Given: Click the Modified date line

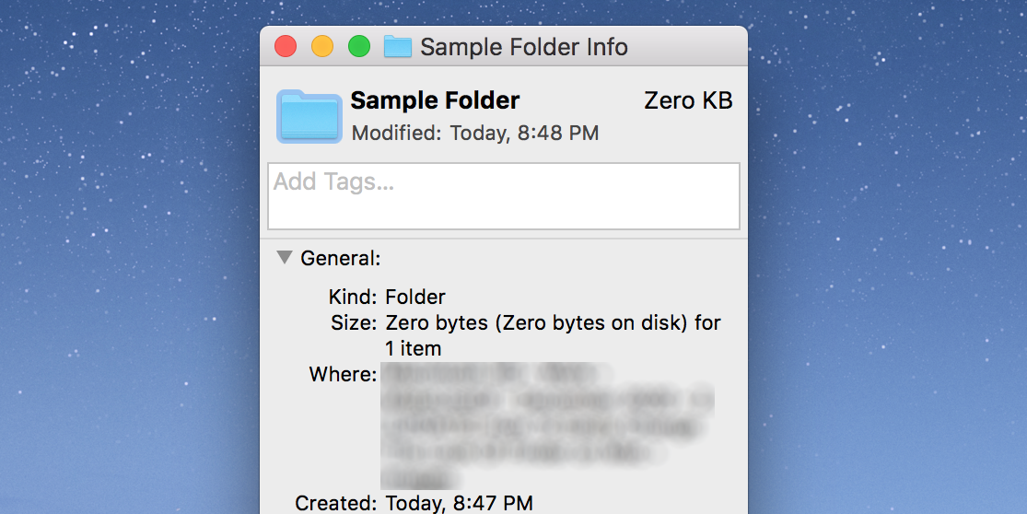Looking at the screenshot, I should pyautogui.click(x=475, y=134).
